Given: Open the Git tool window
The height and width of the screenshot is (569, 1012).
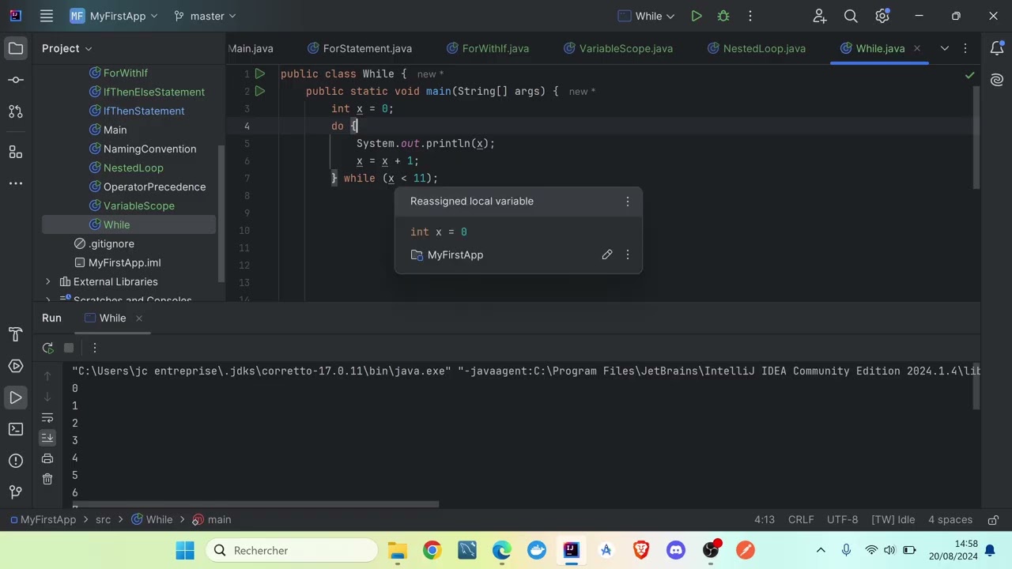Looking at the screenshot, I should coord(16,492).
